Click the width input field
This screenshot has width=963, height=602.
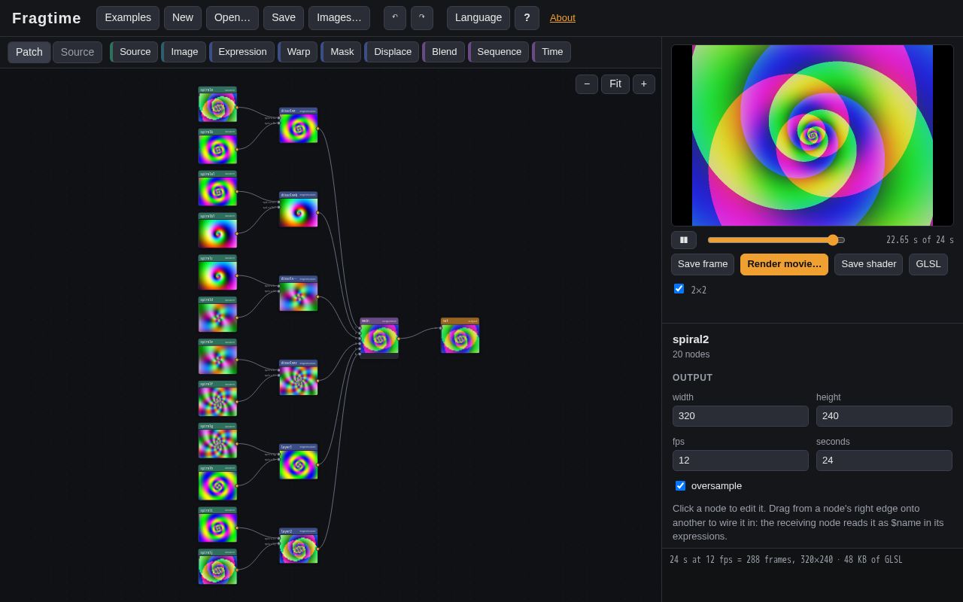click(x=740, y=416)
